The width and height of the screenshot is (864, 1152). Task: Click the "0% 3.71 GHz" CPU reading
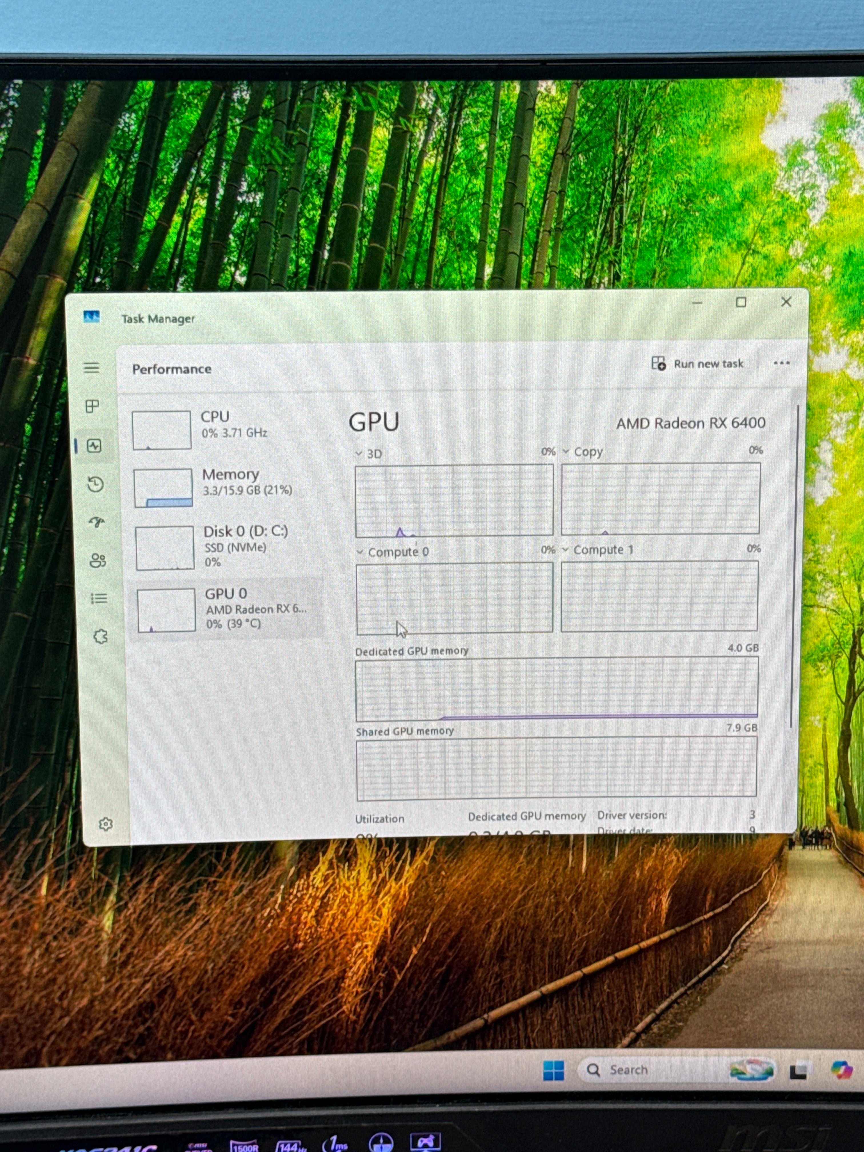coord(234,433)
